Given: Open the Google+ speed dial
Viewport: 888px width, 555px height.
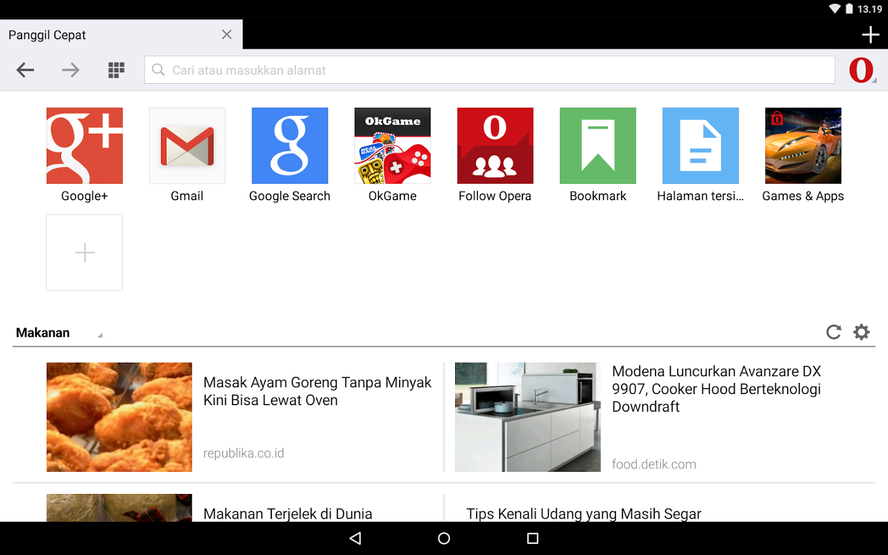Looking at the screenshot, I should [84, 146].
